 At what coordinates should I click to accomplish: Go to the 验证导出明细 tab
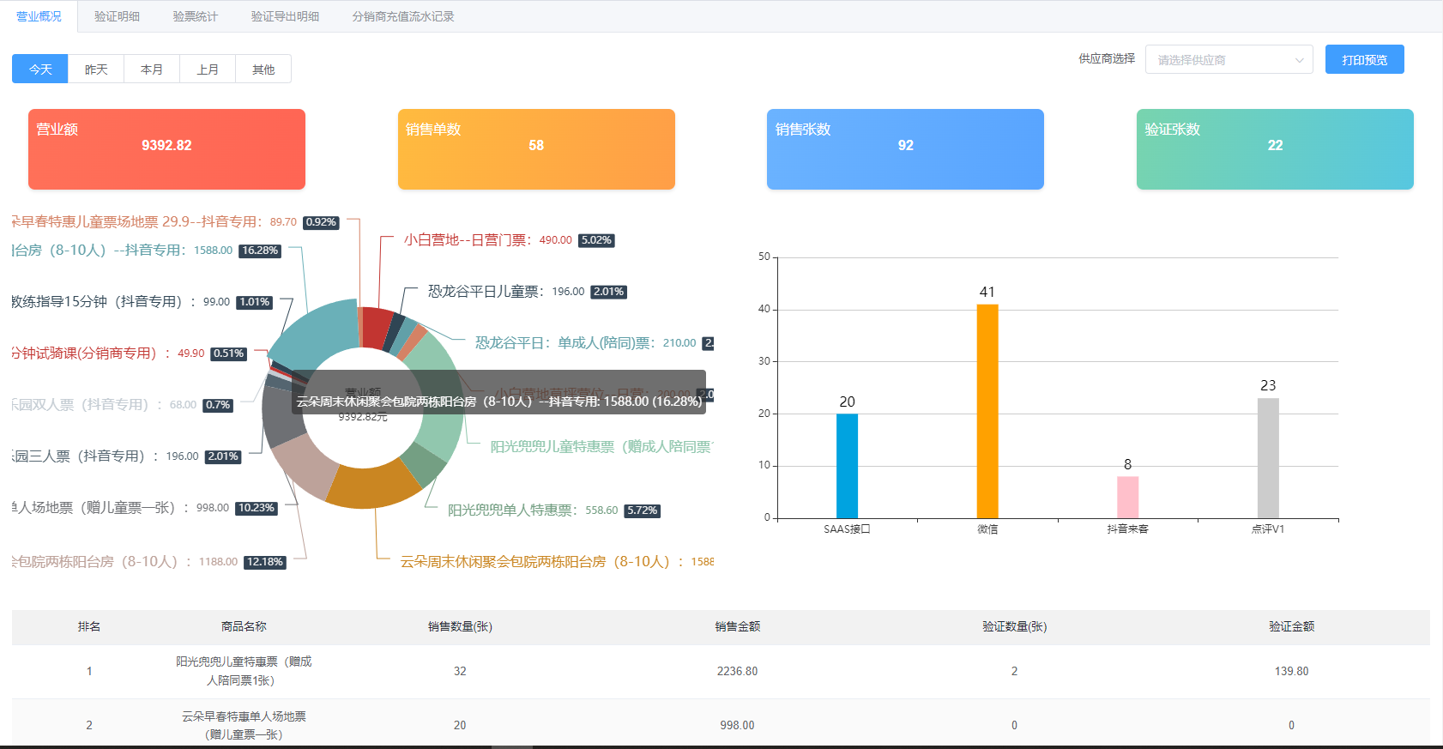point(285,16)
